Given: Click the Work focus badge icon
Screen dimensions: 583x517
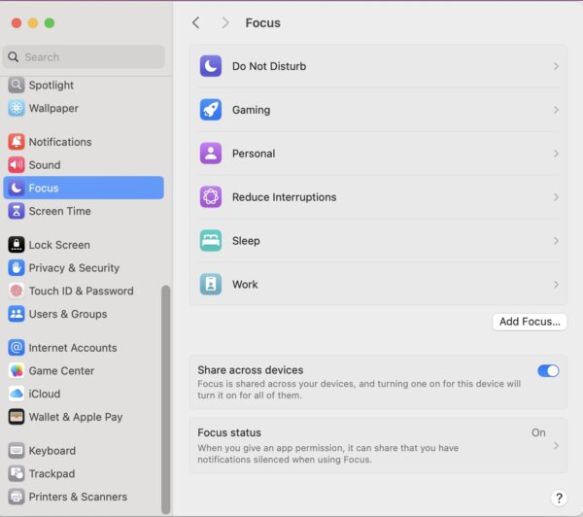Looking at the screenshot, I should click(x=211, y=285).
